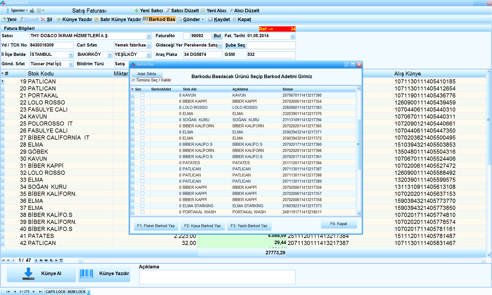Check the SOĞAN KURU row checkbox
Image resolution: width=492 pixels, height=295 pixels.
(142, 119)
